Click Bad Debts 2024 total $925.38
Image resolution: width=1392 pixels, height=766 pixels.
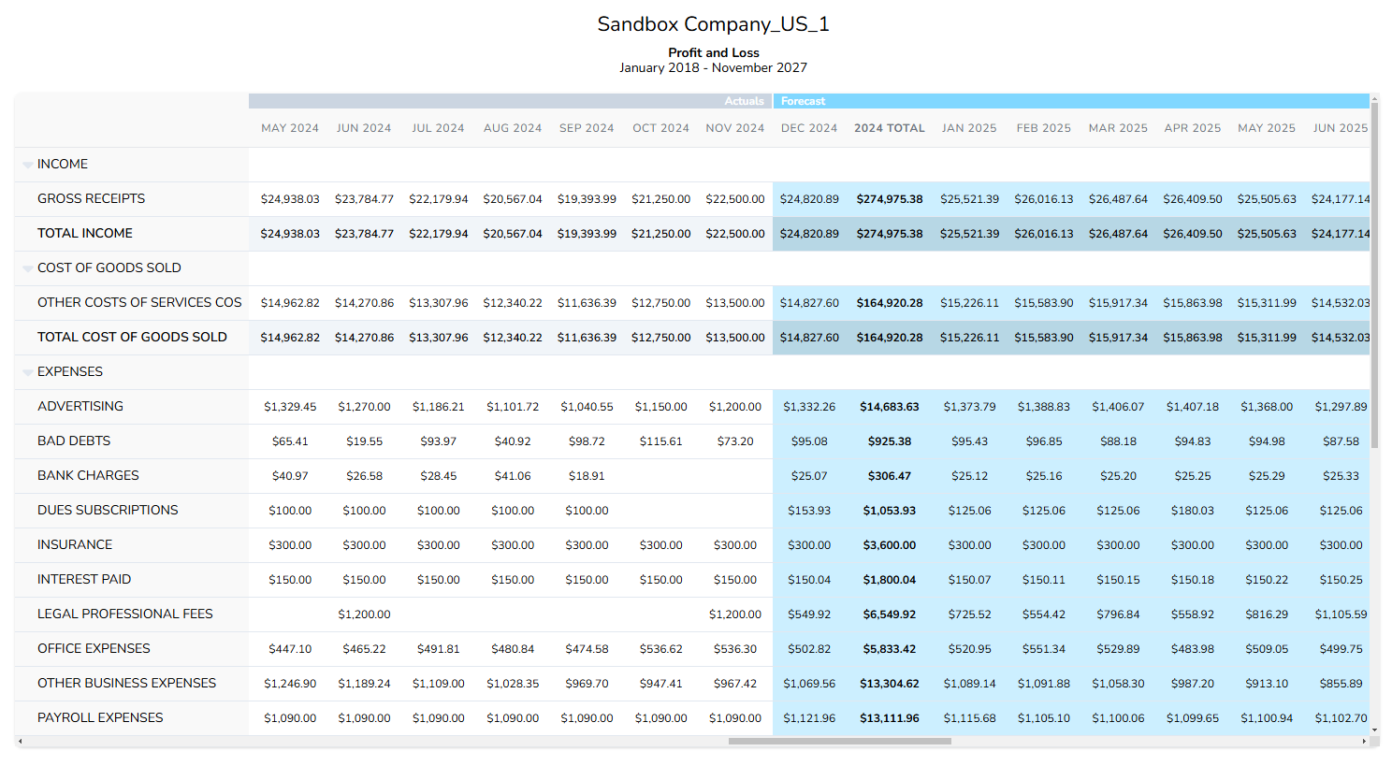point(890,441)
